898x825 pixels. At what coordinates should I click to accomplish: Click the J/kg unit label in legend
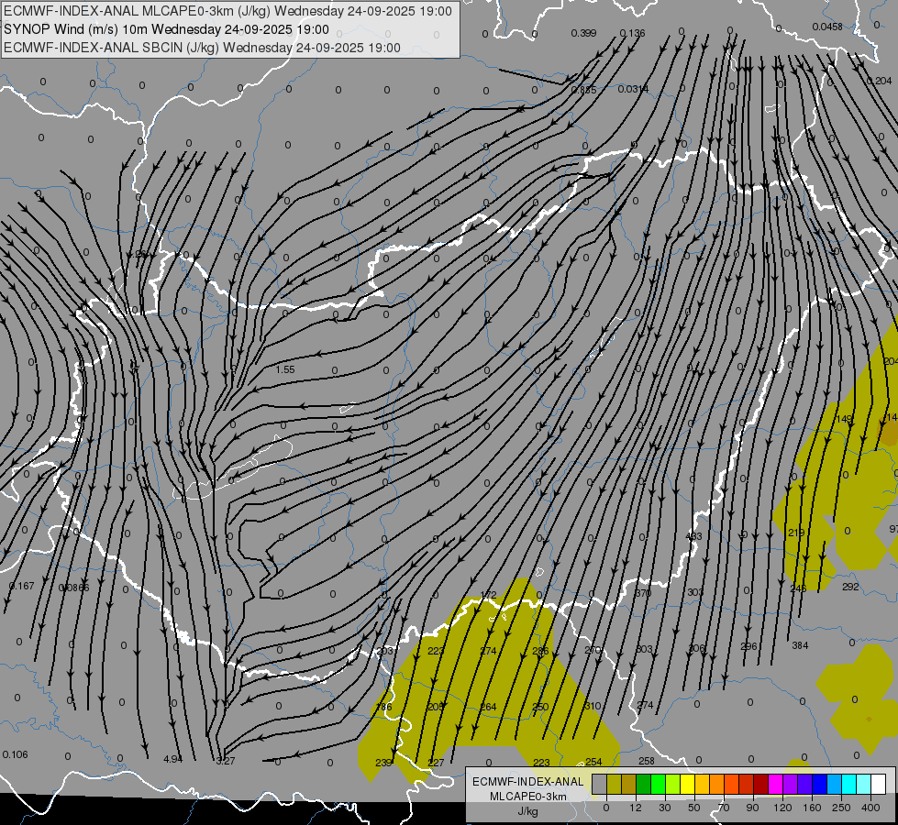pyautogui.click(x=527, y=811)
